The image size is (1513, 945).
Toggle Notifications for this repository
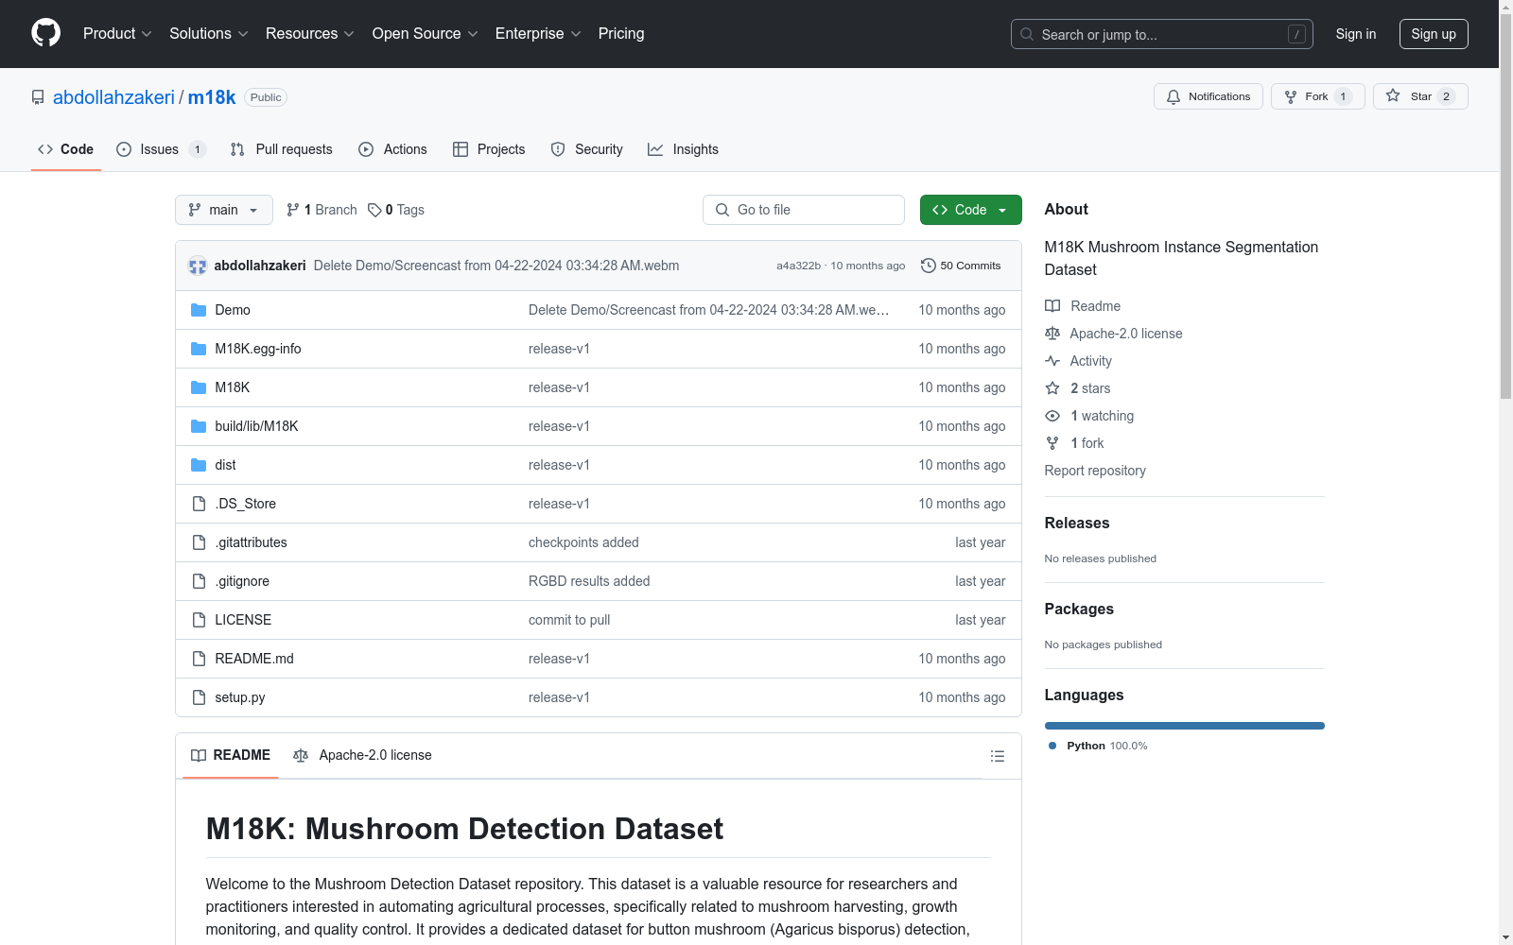coord(1208,96)
